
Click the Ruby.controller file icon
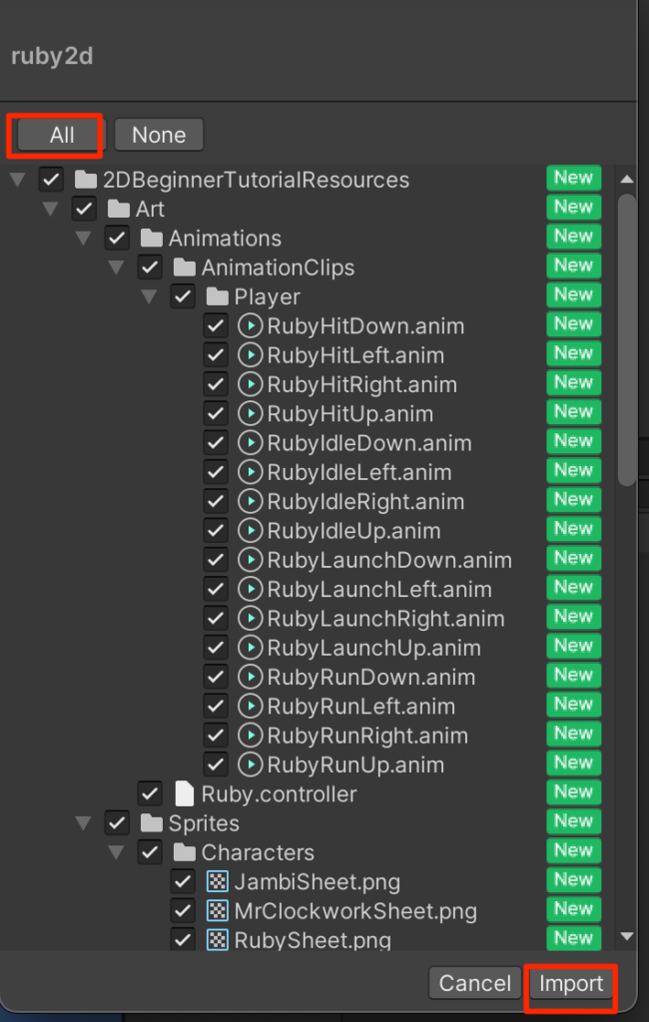tap(185, 793)
